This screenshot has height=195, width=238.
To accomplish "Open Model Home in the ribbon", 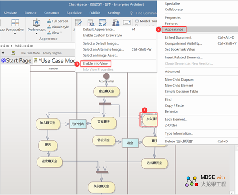I will coord(146,21).
